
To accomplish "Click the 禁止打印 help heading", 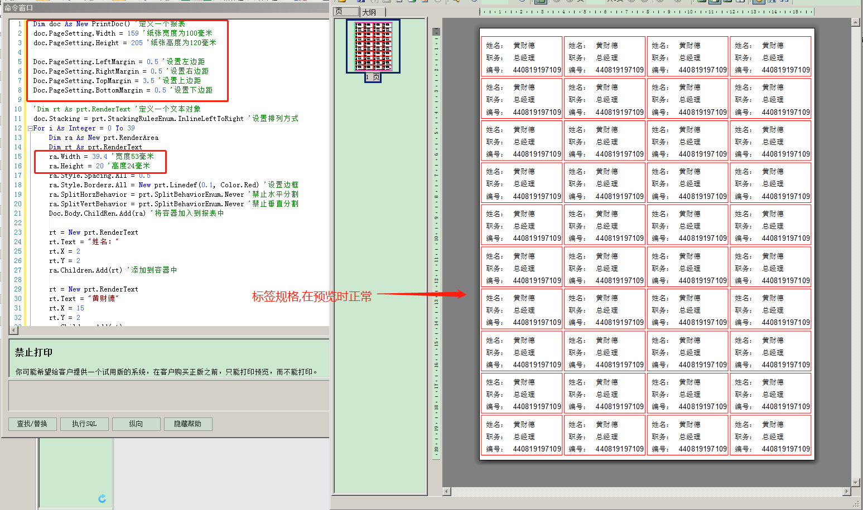I will coord(33,352).
